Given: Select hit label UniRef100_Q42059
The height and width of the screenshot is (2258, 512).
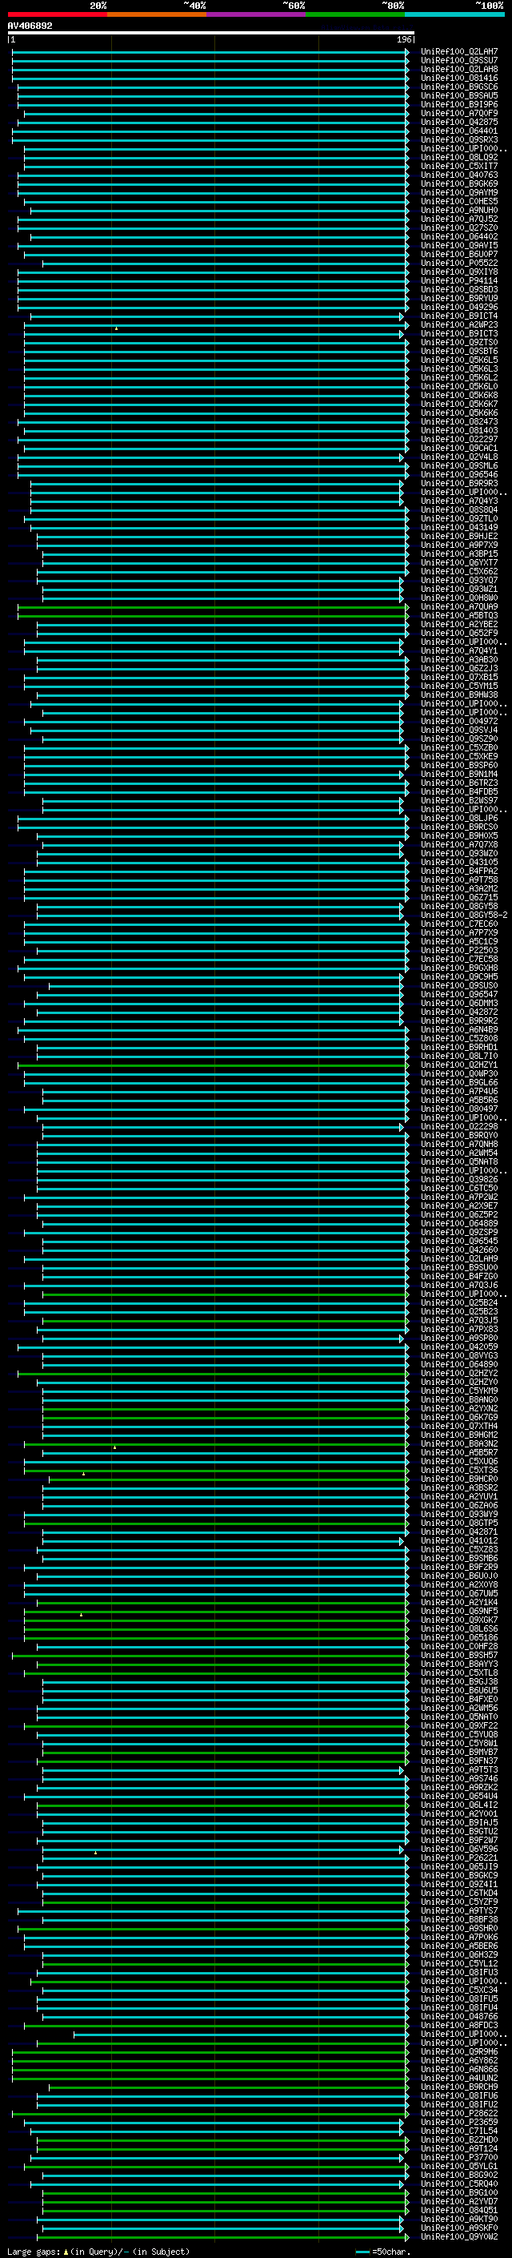Looking at the screenshot, I should [x=459, y=1348].
